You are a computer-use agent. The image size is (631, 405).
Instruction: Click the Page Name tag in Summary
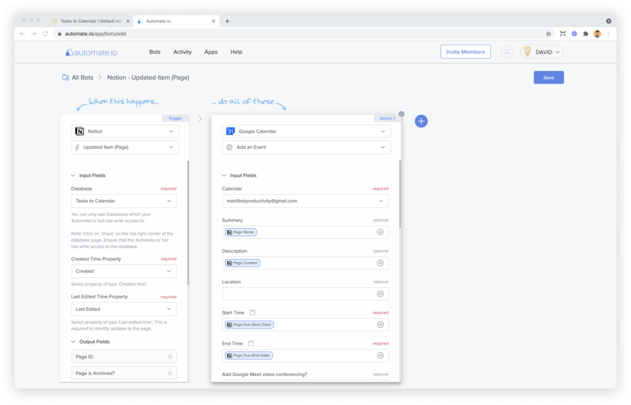tap(241, 232)
